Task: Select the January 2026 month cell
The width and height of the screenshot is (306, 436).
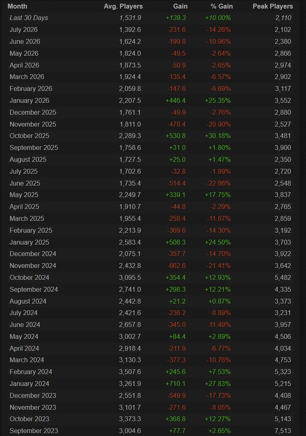Action: tap(29, 100)
